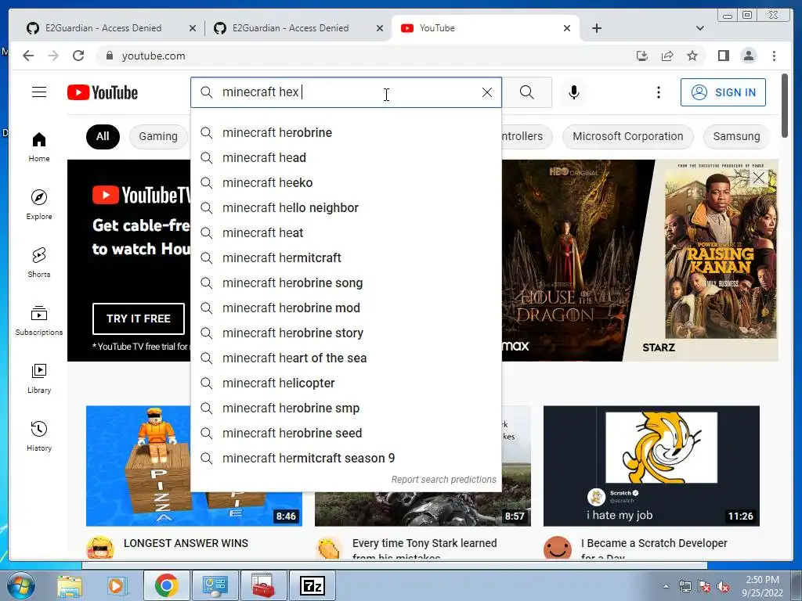Switch to the second E2Guardian Access Denied tab
Screen dimensions: 802x601
pos(298,28)
